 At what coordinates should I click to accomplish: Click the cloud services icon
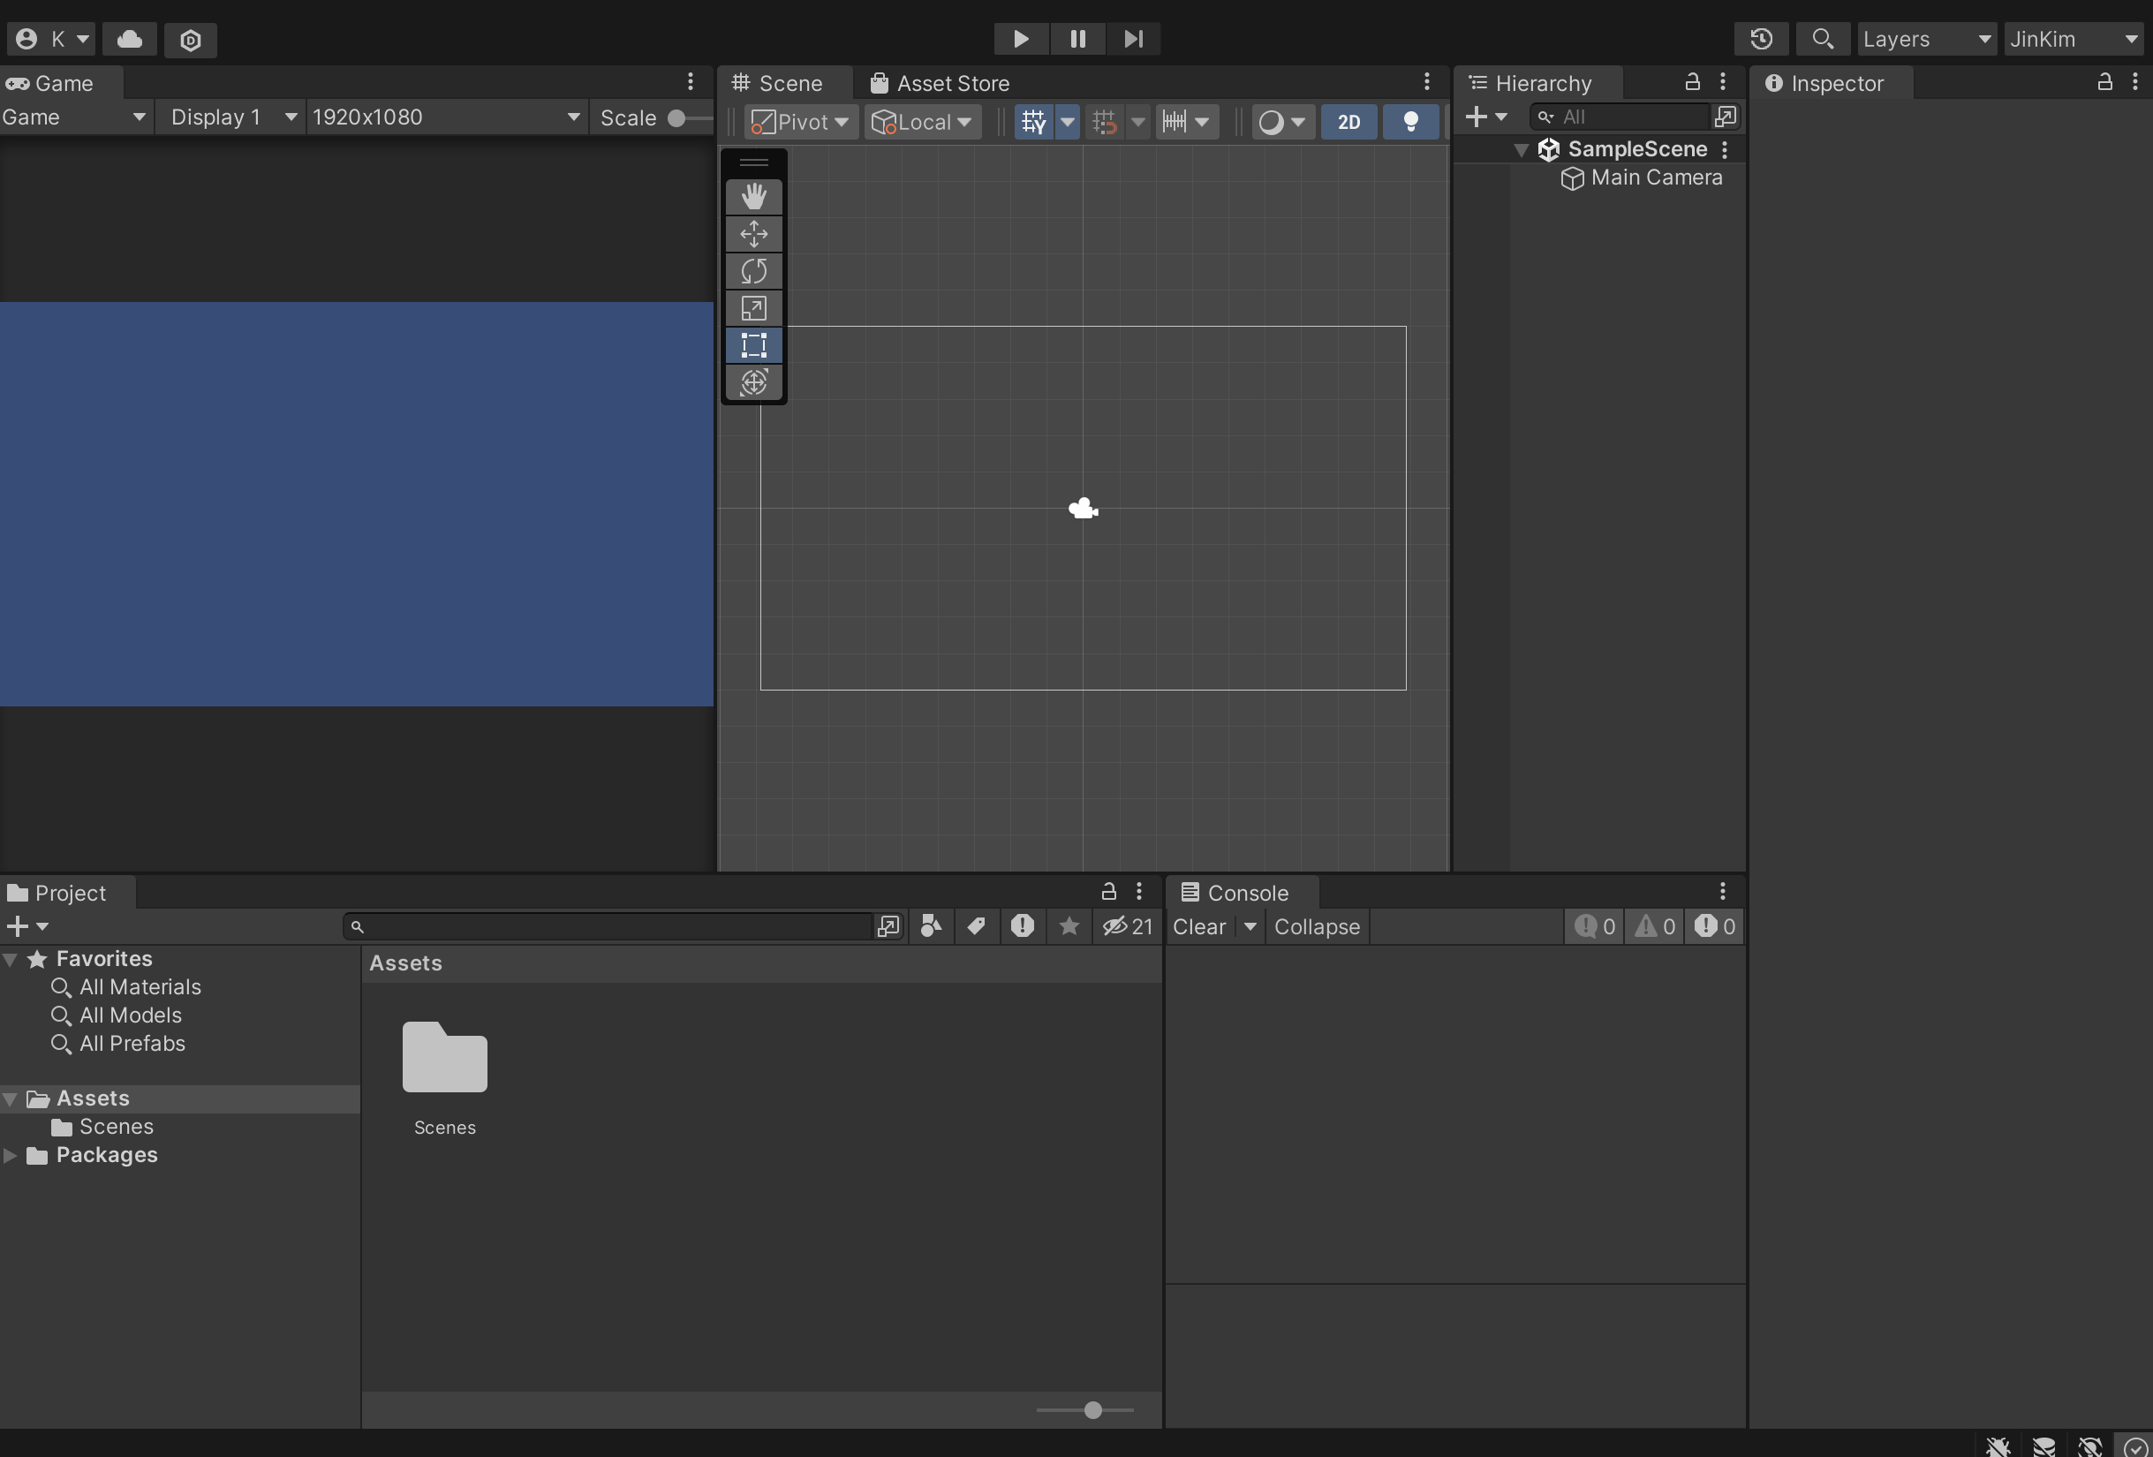pyautogui.click(x=130, y=39)
